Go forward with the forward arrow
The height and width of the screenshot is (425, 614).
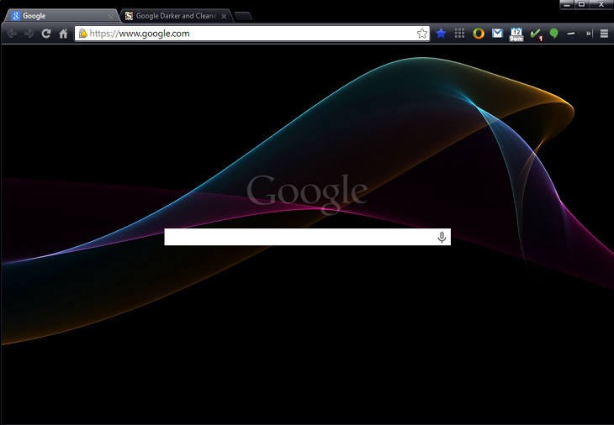pyautogui.click(x=29, y=34)
